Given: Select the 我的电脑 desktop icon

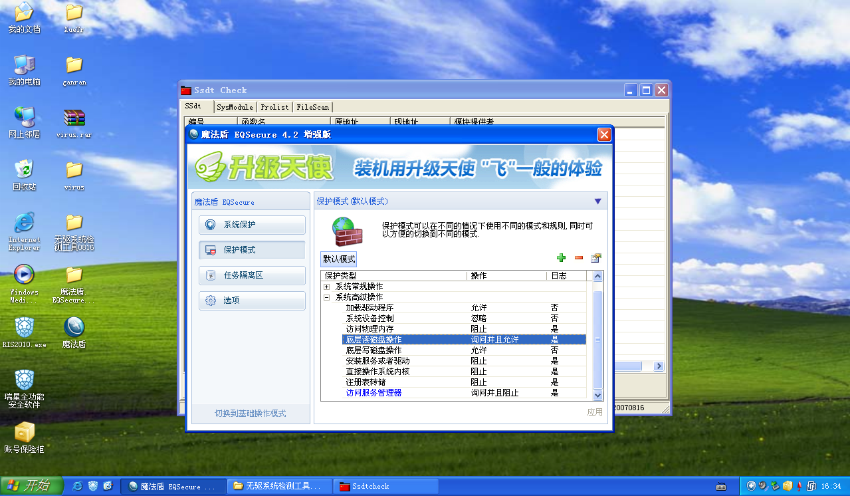Looking at the screenshot, I should pos(24,70).
